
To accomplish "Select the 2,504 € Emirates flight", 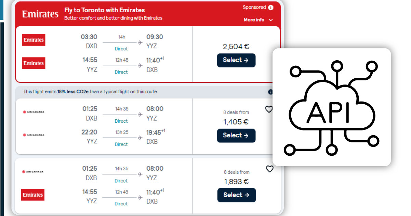I will (x=236, y=60).
